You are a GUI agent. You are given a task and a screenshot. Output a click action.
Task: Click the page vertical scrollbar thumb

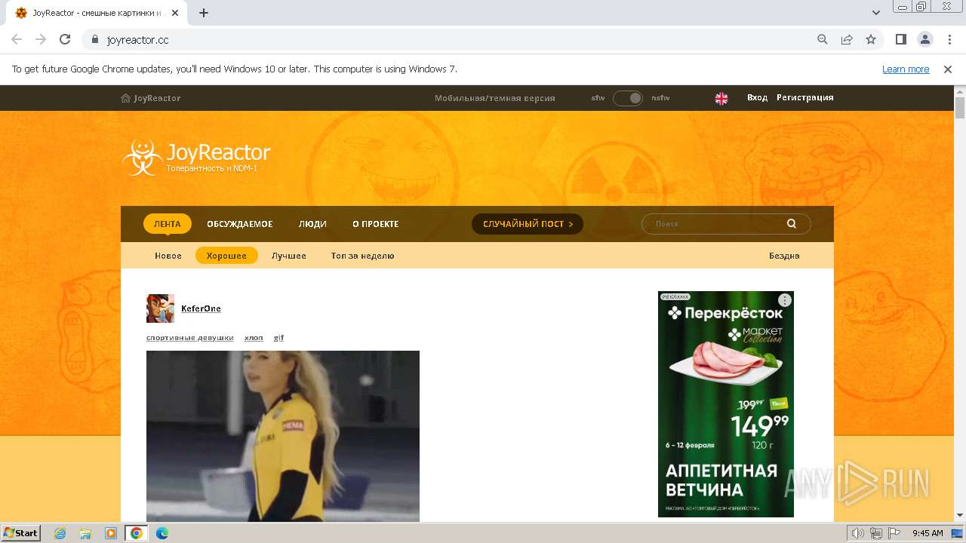tap(960, 108)
